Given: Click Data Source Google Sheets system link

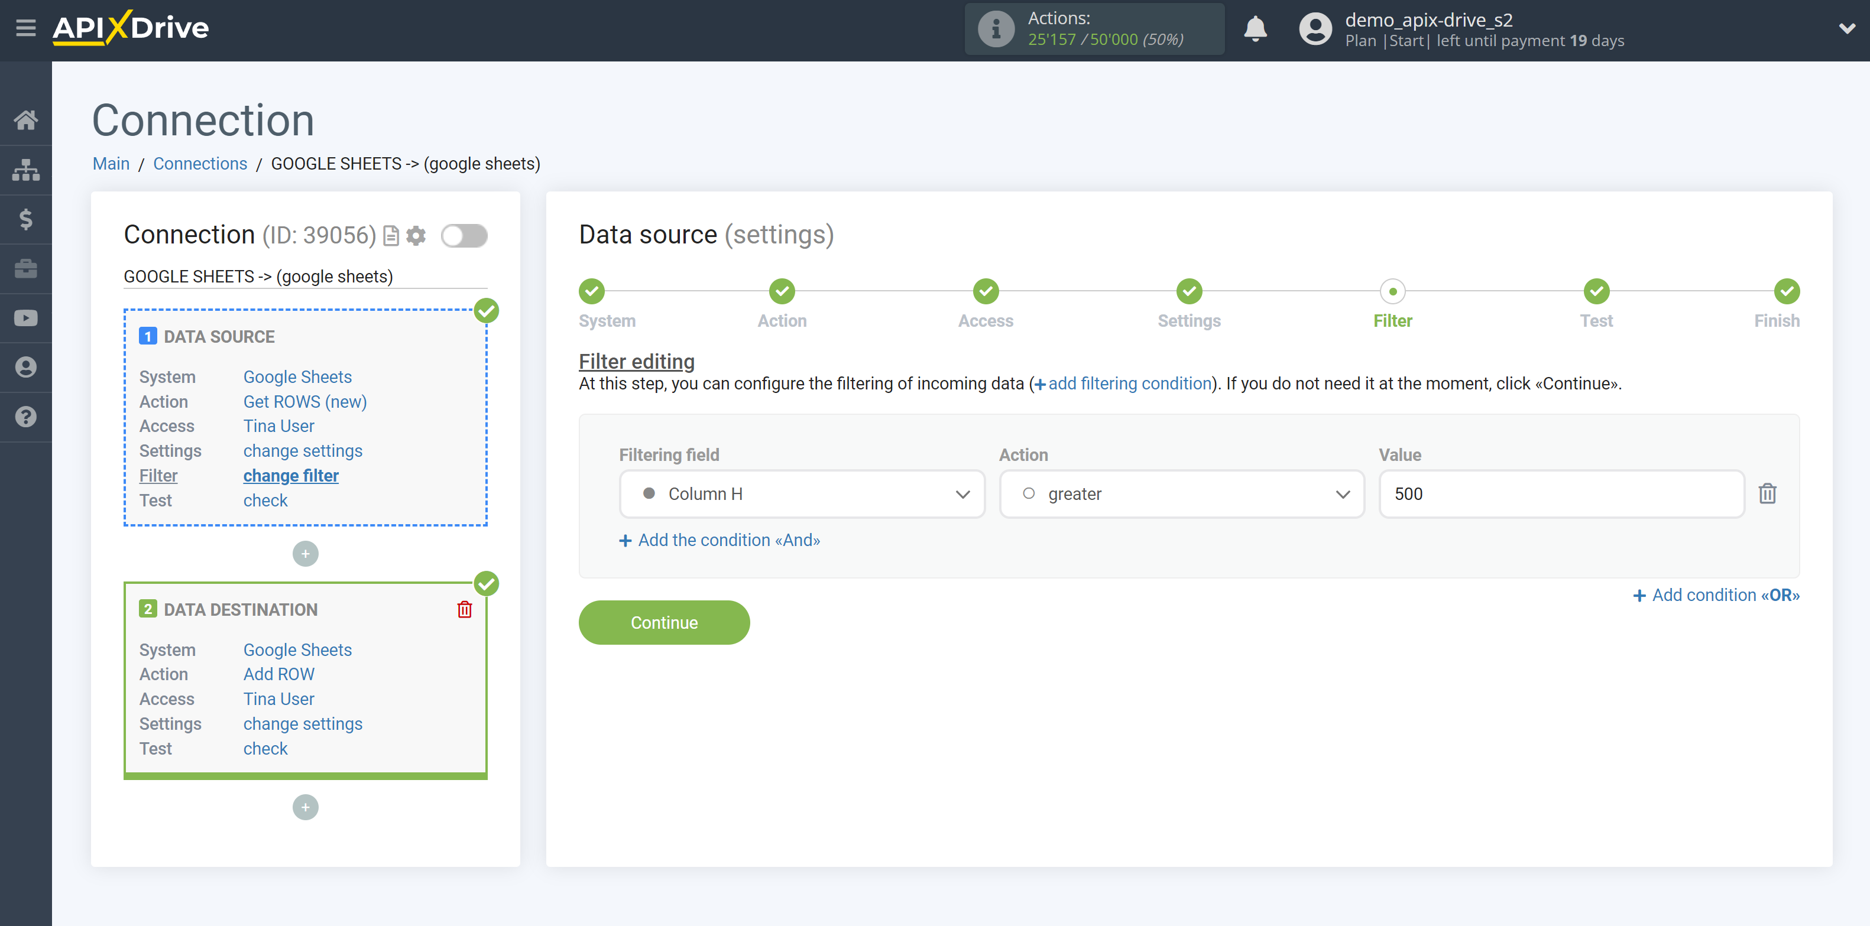Looking at the screenshot, I should click(297, 376).
